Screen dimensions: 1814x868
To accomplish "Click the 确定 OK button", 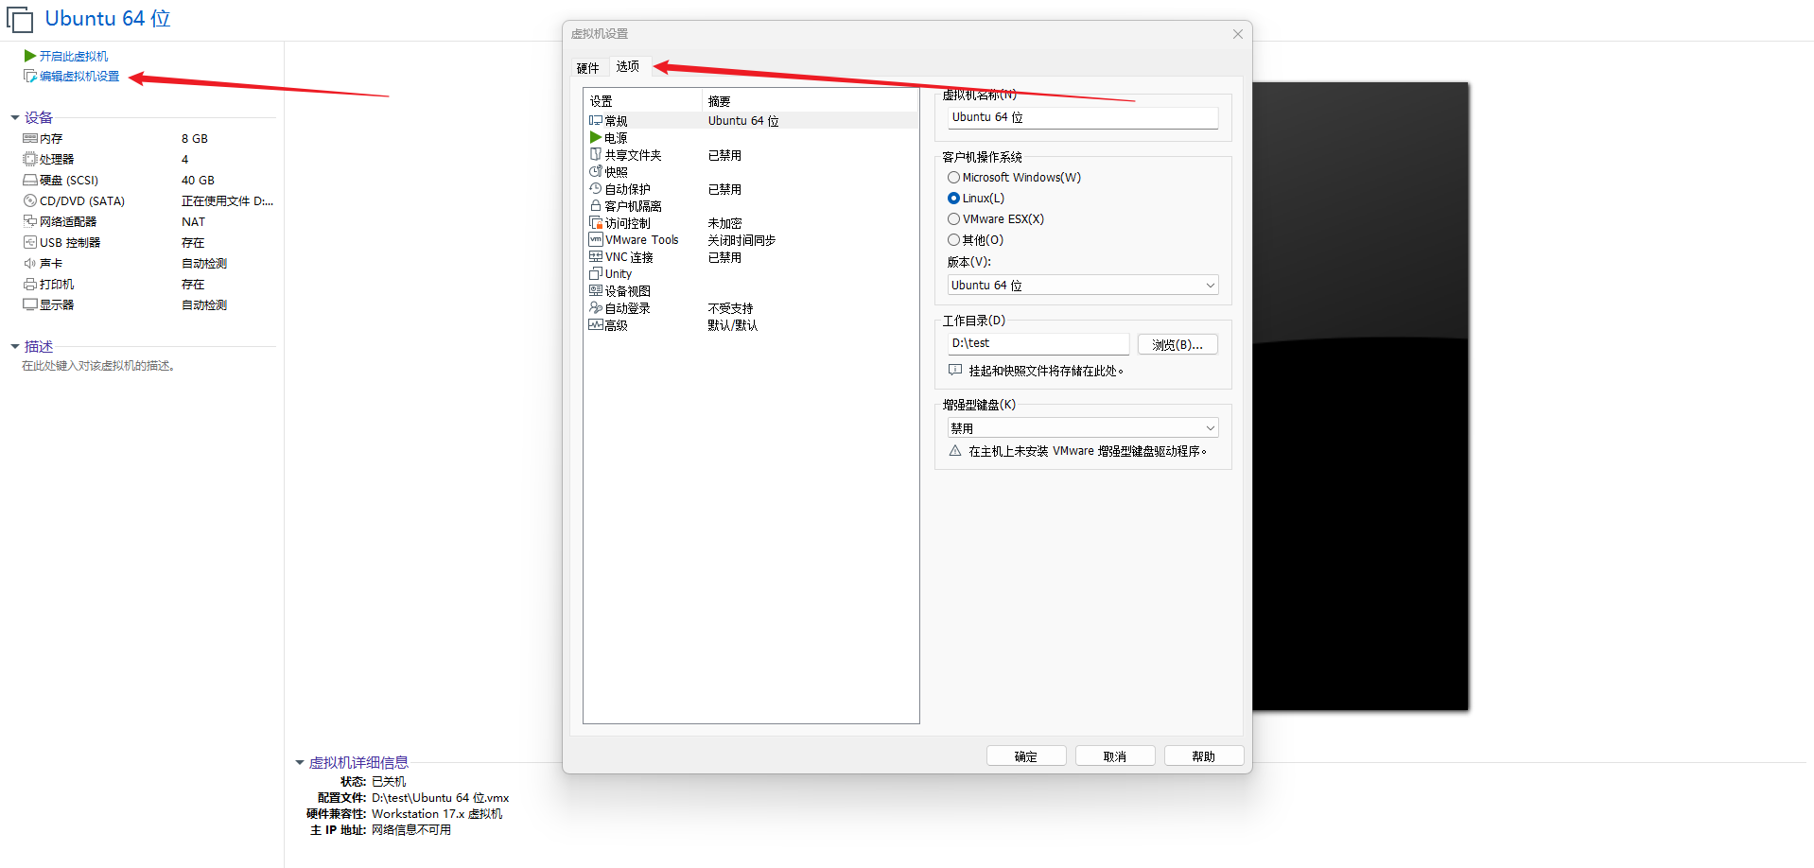I will pos(1026,756).
